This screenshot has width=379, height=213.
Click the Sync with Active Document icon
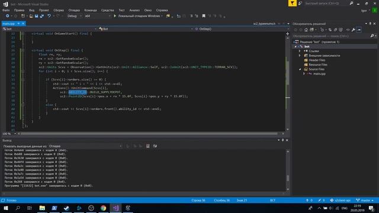330,30
